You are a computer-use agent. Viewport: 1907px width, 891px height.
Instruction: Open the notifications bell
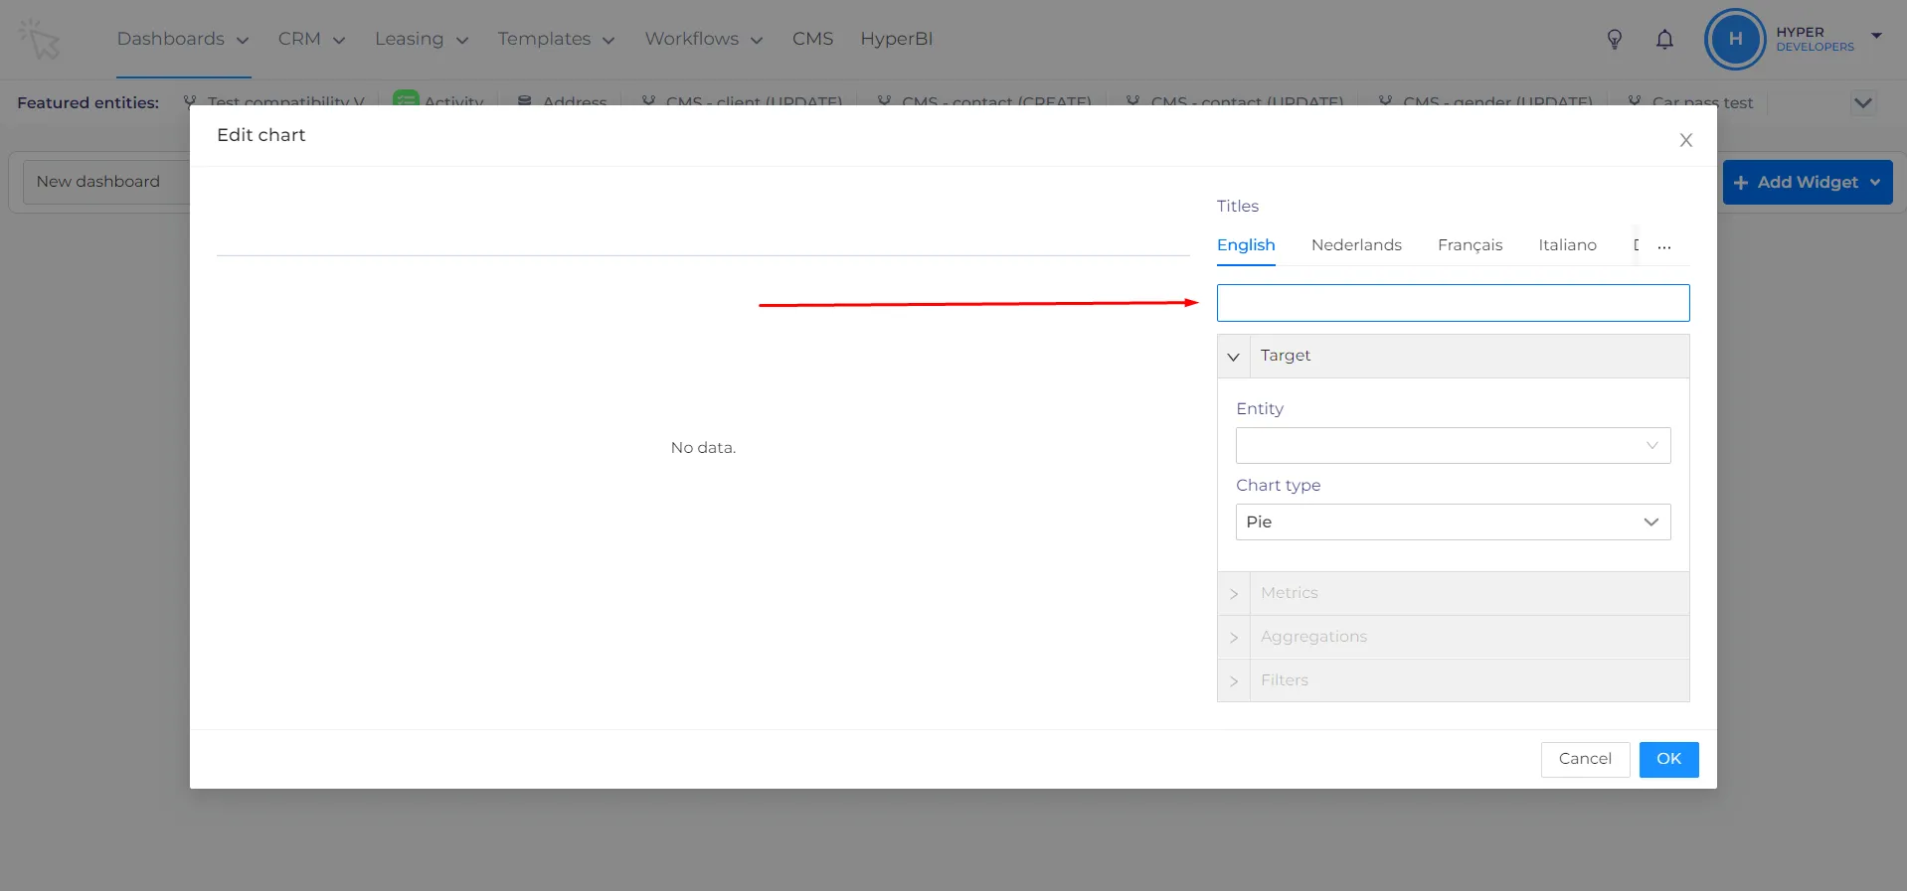[x=1664, y=40]
